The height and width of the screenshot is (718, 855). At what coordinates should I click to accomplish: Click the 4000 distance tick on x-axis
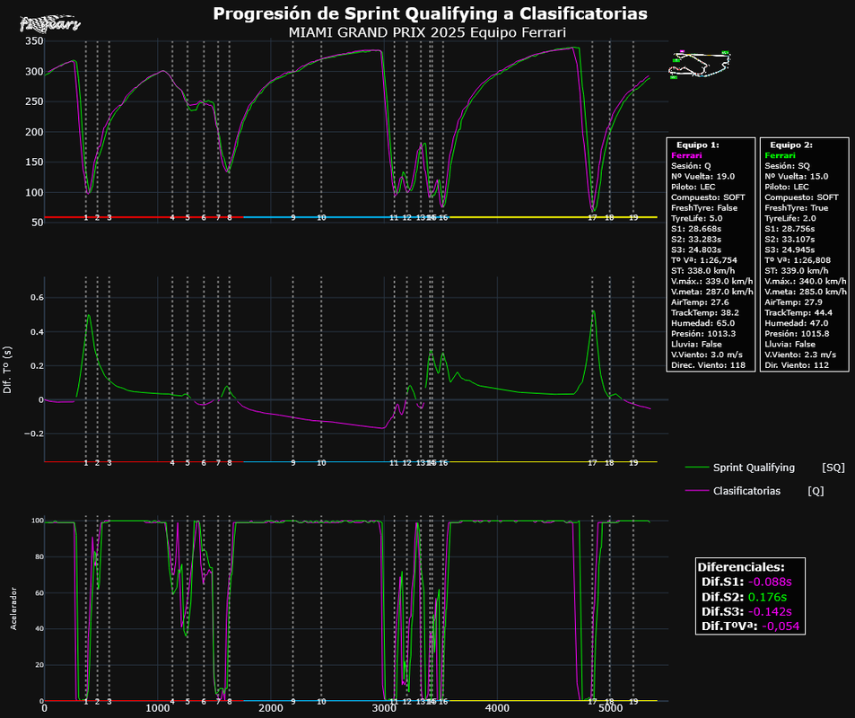(497, 709)
